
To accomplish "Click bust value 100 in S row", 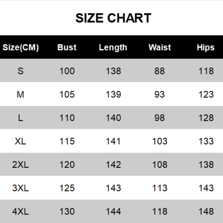I will [x=67, y=71].
